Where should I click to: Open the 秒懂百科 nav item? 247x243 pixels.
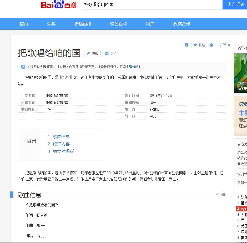(83, 24)
